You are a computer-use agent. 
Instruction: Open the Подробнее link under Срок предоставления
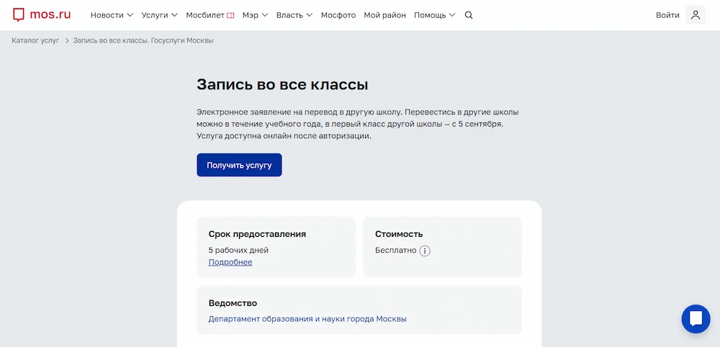pyautogui.click(x=230, y=262)
